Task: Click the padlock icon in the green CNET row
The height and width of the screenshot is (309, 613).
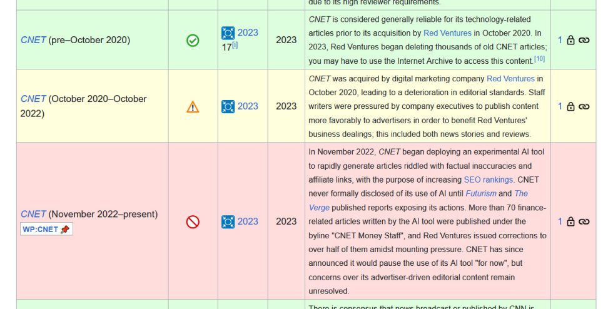Action: pyautogui.click(x=570, y=40)
